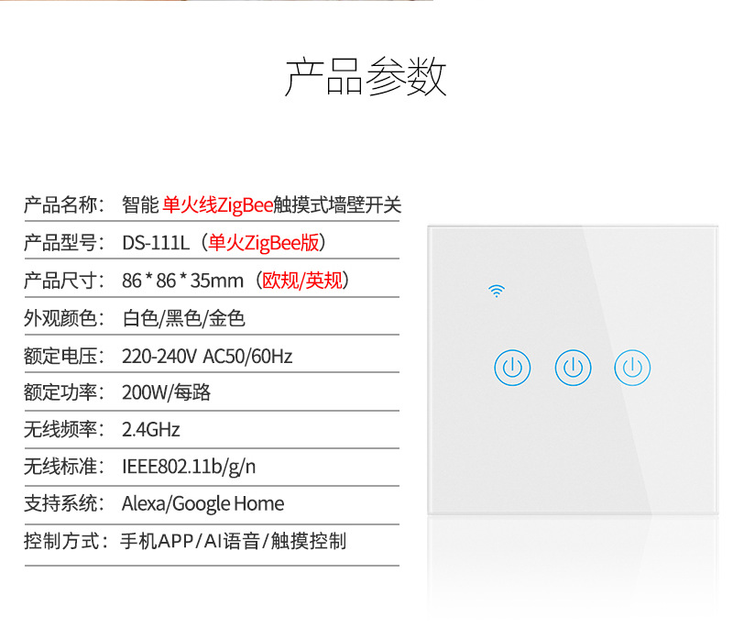Tap the middle power button on the switch
Screen dimensions: 733x639
pos(573,369)
